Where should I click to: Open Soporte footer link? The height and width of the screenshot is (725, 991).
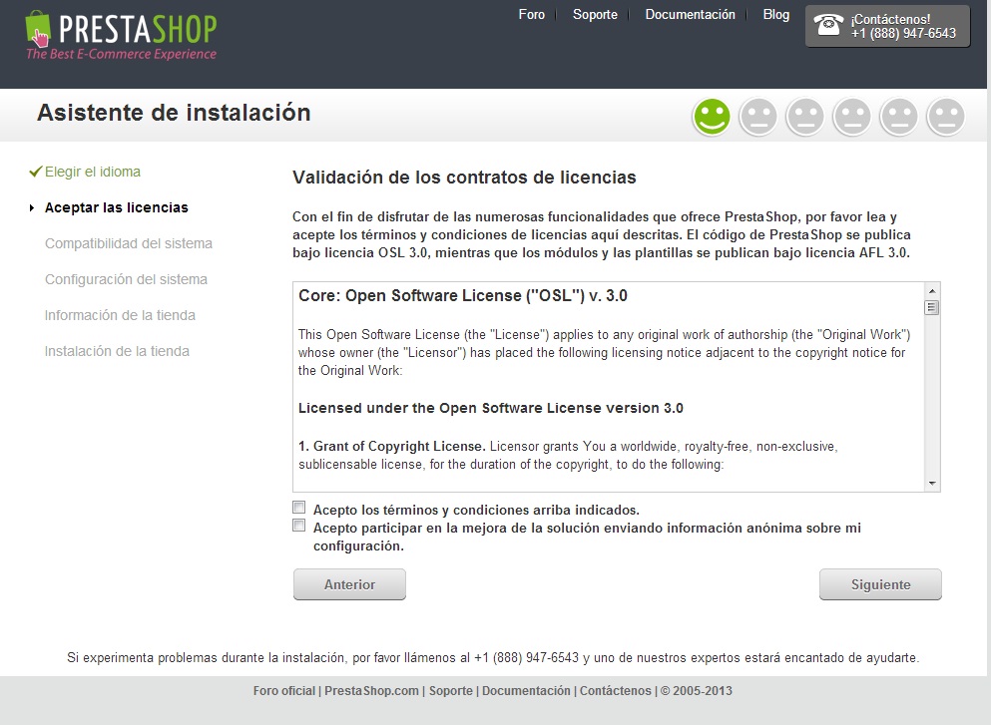pos(451,691)
